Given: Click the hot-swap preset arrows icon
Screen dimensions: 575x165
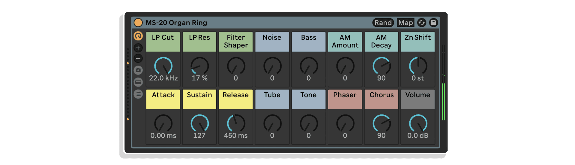Looking at the screenshot, I should [x=422, y=22].
